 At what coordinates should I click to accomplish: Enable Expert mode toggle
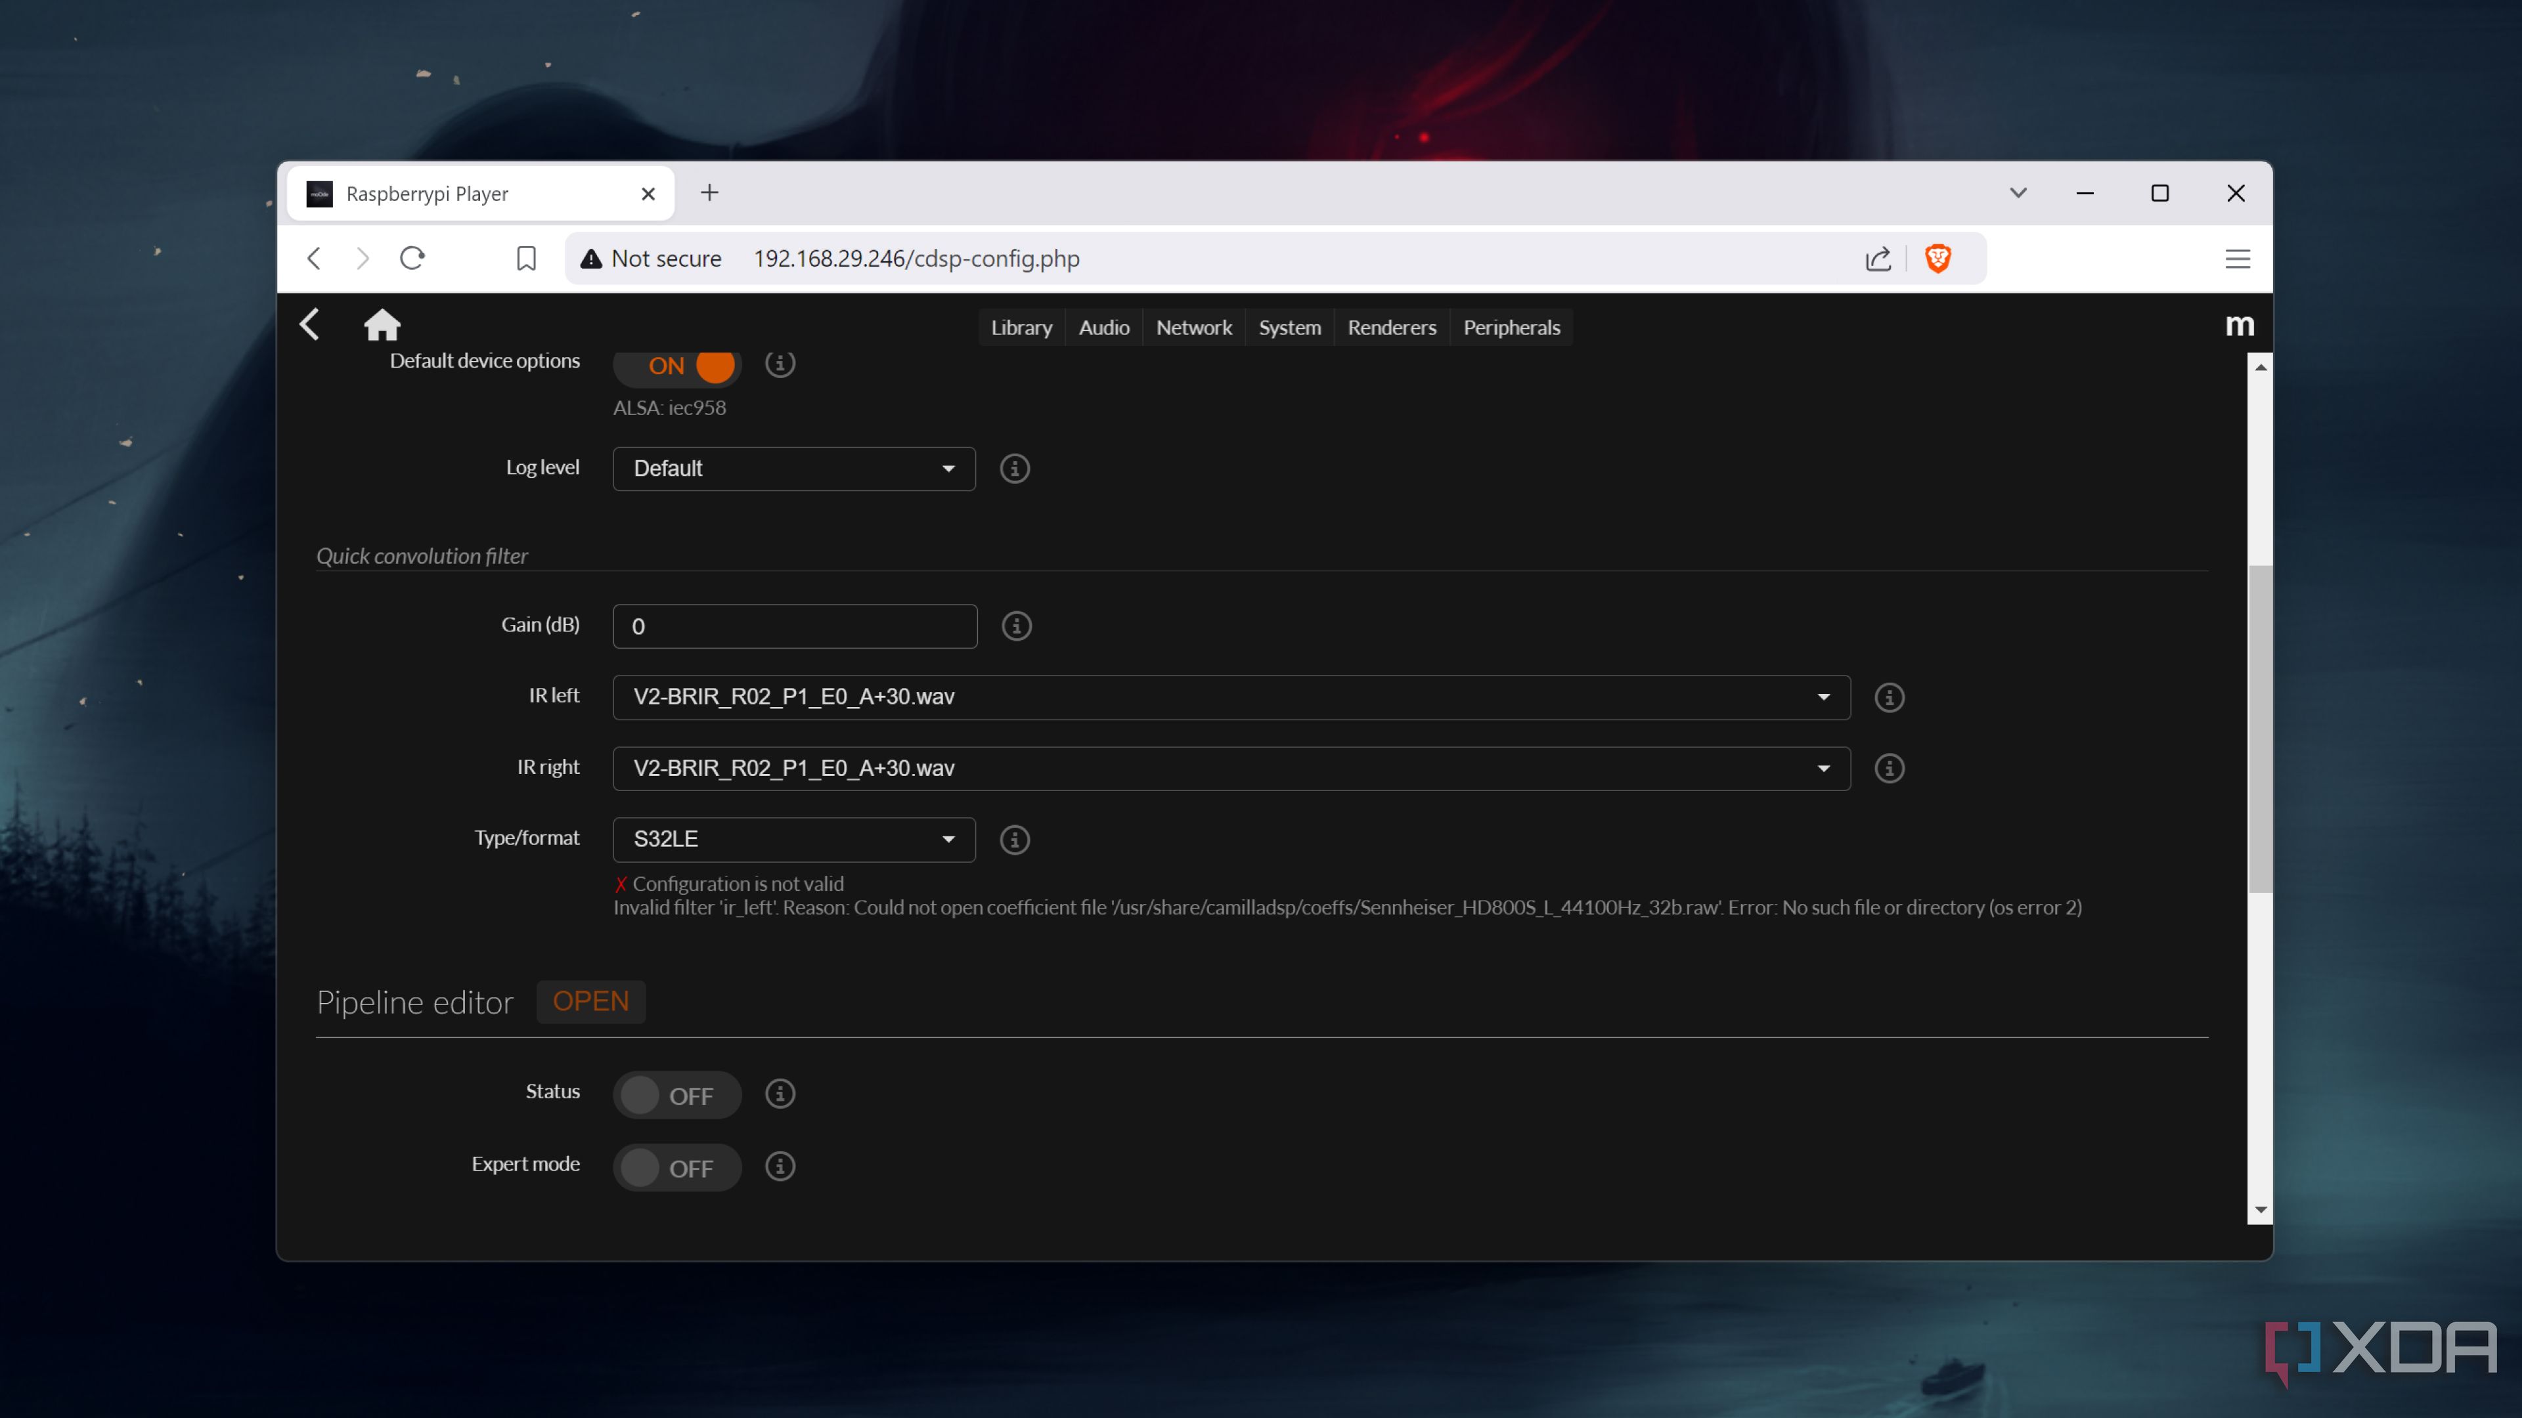pos(676,1167)
